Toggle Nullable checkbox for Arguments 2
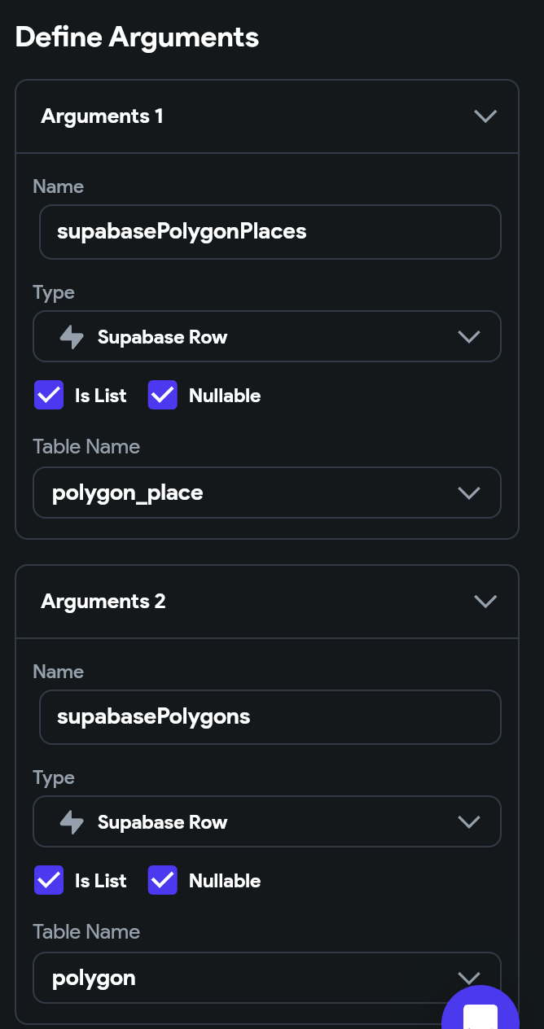544x1029 pixels. (163, 881)
